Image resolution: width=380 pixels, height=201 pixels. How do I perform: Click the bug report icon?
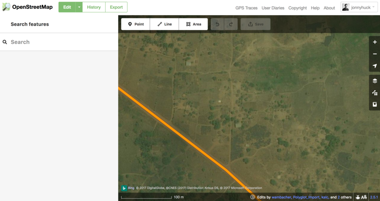pos(358,197)
